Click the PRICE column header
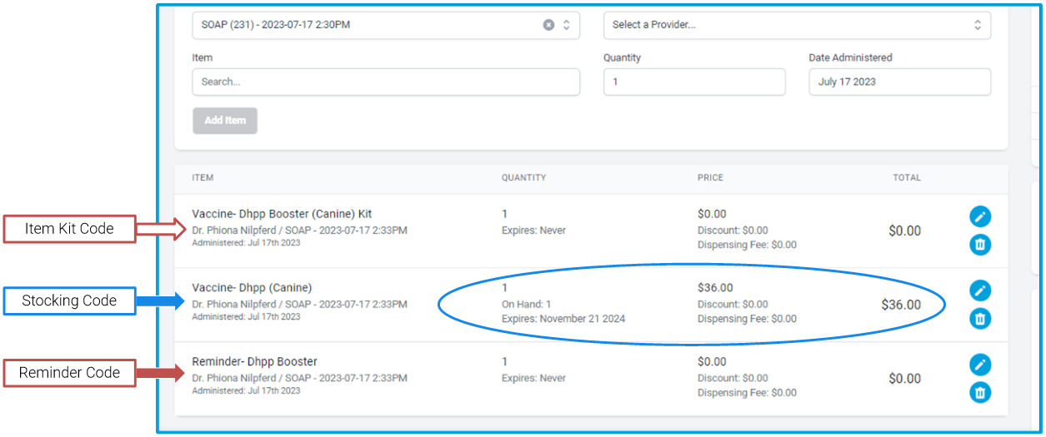 (710, 178)
